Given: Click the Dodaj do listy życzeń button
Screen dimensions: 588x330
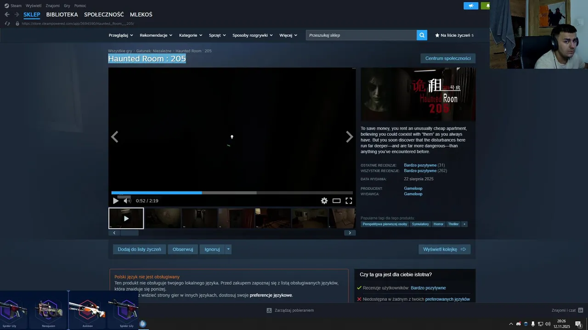Looking at the screenshot, I should 139,249.
